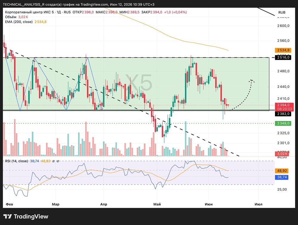The height and width of the screenshot is (225, 298).
Task: Click the blue 38,74 RSI axis label
Action: click(282, 177)
